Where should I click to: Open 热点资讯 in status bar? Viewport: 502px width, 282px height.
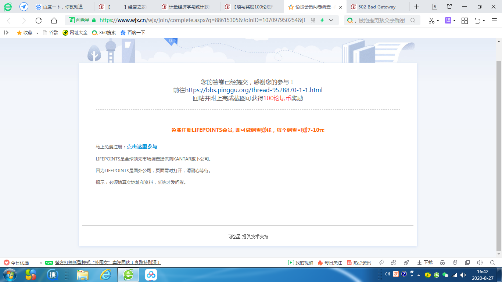tap(359, 263)
